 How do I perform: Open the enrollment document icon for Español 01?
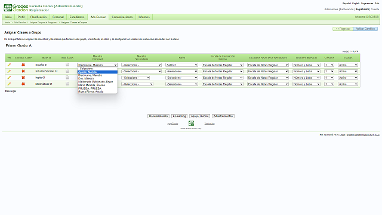coord(67,64)
